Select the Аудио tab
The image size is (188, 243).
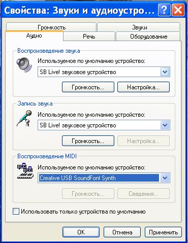click(34, 36)
